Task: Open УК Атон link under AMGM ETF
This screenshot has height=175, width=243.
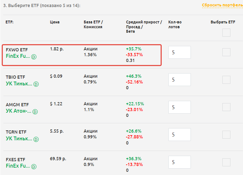Action: pos(18,111)
